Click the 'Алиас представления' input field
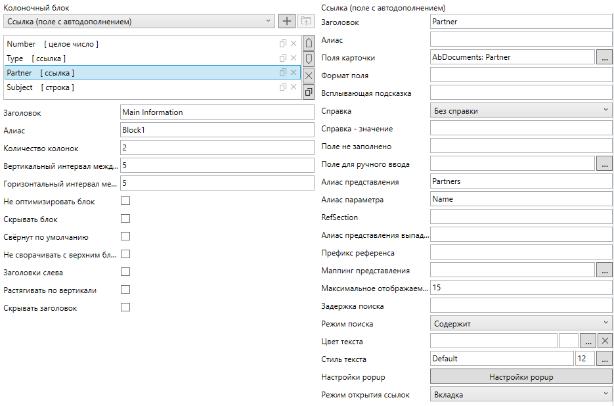 521,181
